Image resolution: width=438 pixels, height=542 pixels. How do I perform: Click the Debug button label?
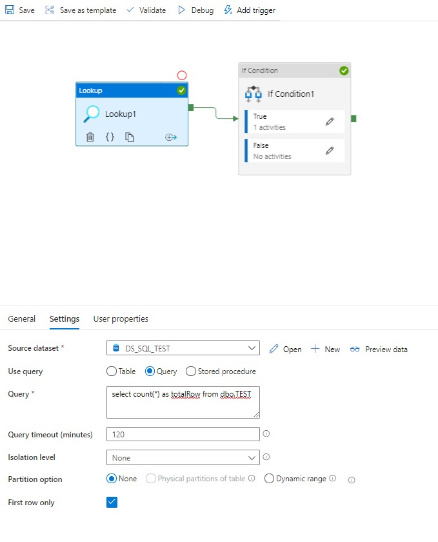[203, 10]
